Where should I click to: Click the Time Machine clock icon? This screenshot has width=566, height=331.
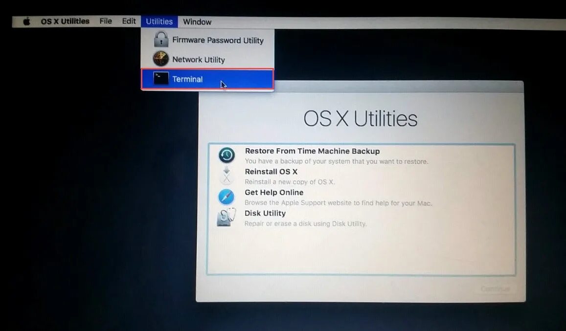point(226,155)
